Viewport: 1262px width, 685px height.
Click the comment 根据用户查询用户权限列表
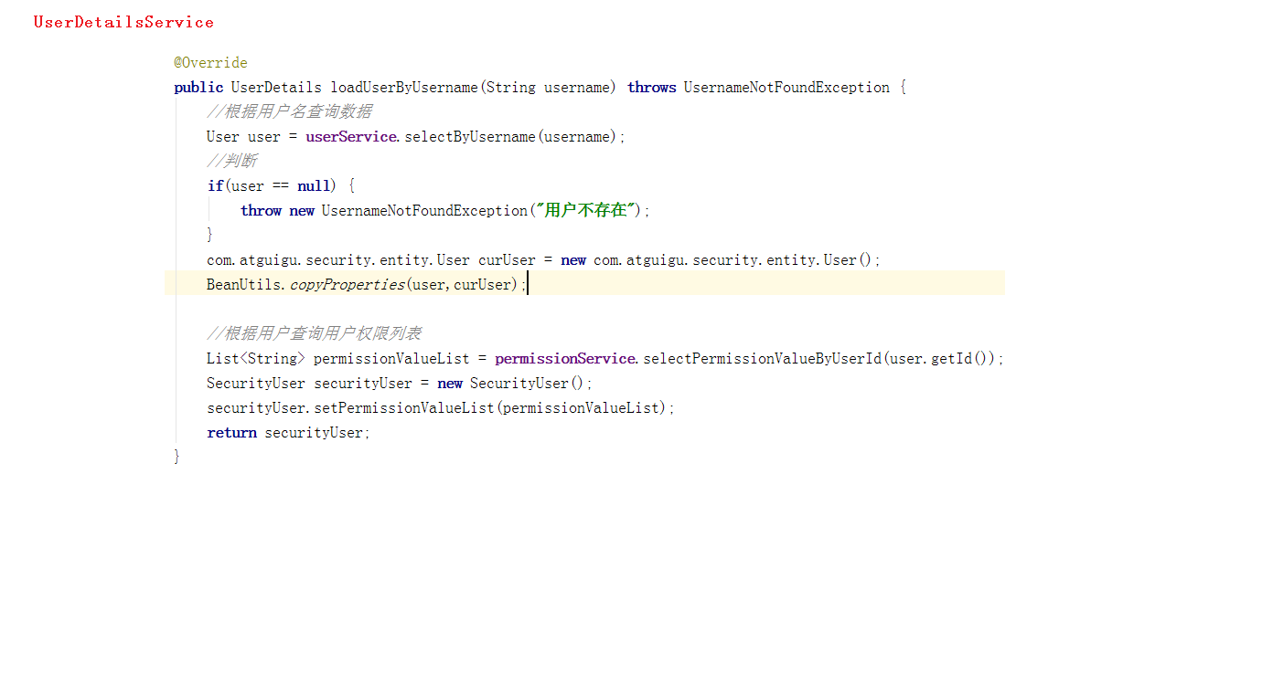(314, 334)
